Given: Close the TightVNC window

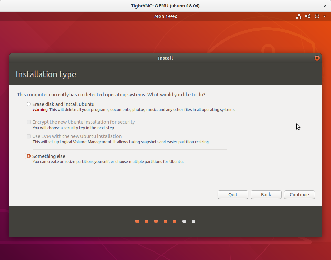Looking at the screenshot, I should tap(325, 6).
